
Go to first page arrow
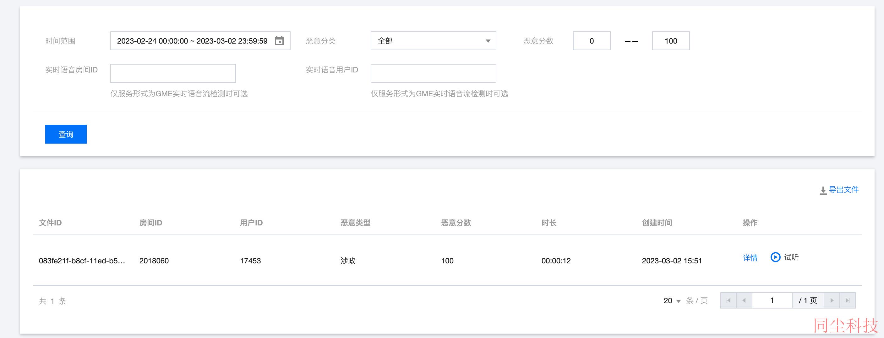click(x=728, y=300)
